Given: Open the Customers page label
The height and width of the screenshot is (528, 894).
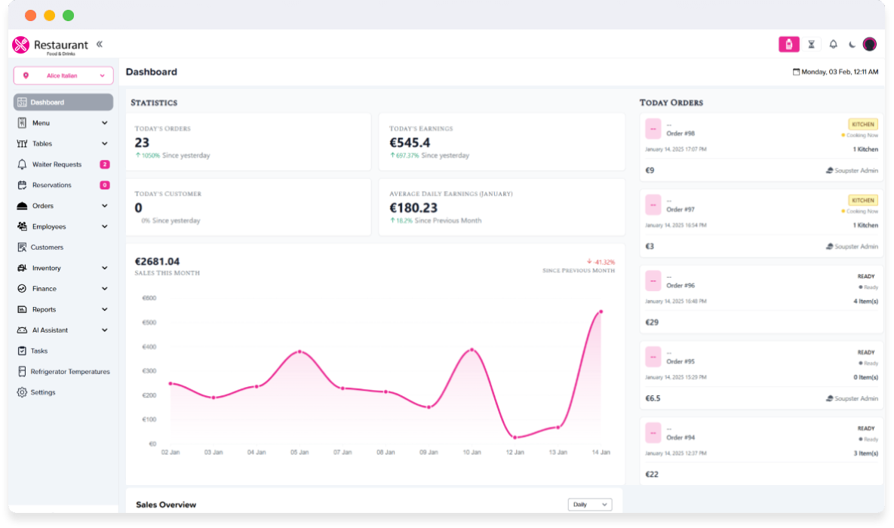Looking at the screenshot, I should (47, 247).
